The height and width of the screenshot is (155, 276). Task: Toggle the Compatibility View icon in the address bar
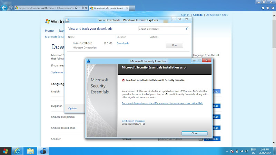[x=82, y=8]
